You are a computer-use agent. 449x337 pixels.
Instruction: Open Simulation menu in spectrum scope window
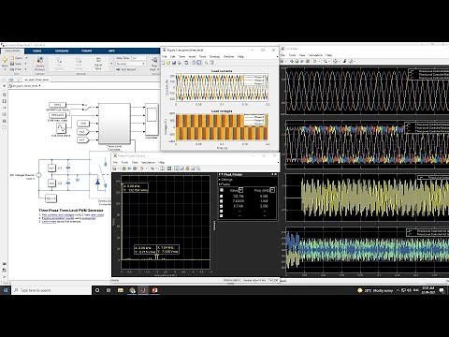[x=148, y=163]
